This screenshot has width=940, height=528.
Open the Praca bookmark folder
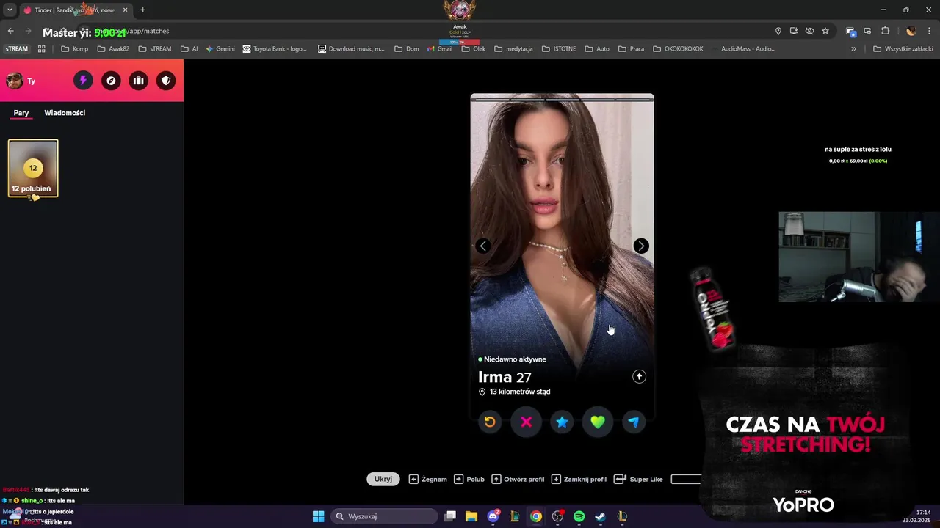[631, 49]
